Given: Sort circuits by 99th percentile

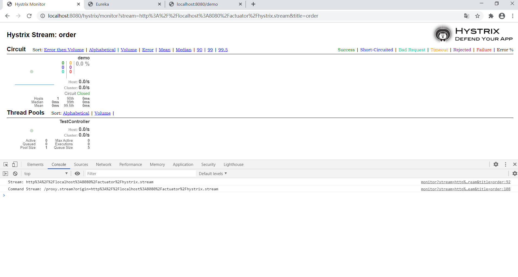Looking at the screenshot, I should click(x=210, y=50).
